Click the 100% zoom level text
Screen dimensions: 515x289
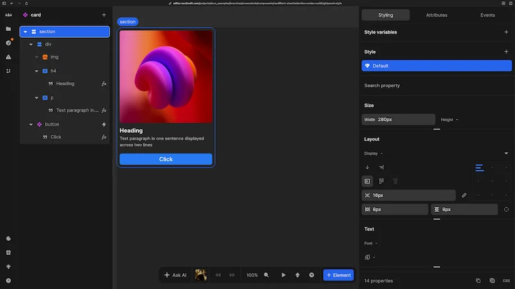tap(252, 275)
